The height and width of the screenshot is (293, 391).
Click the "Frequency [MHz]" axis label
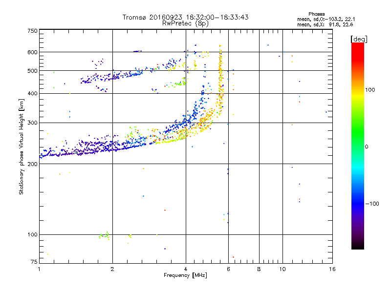coord(185,275)
